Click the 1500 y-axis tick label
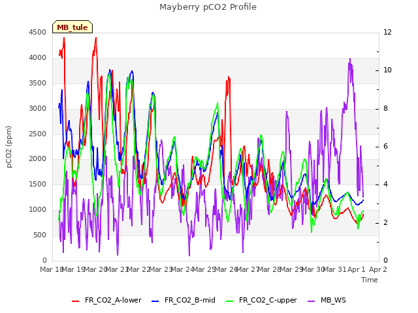This screenshot has width=418, height=313. pyautogui.click(x=38, y=184)
